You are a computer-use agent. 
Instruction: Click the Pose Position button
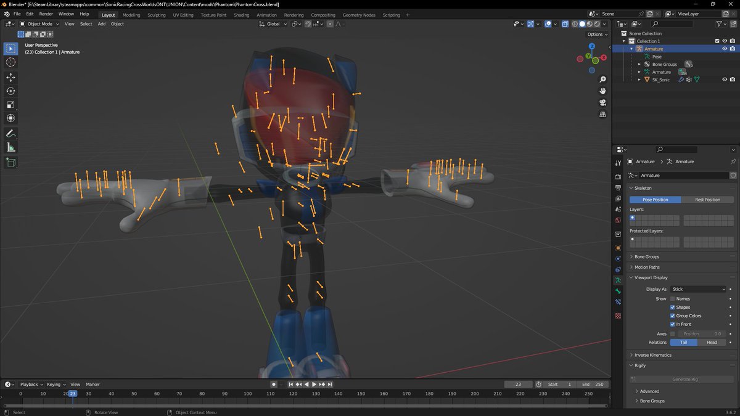pyautogui.click(x=656, y=200)
